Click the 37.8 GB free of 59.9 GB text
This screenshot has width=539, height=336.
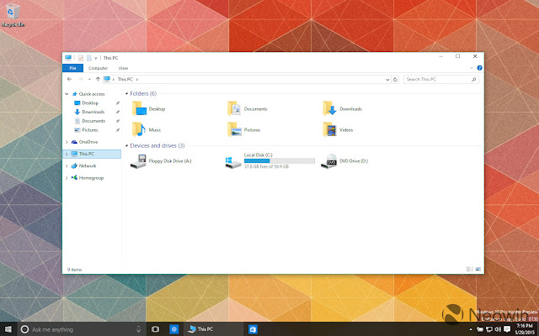(266, 166)
